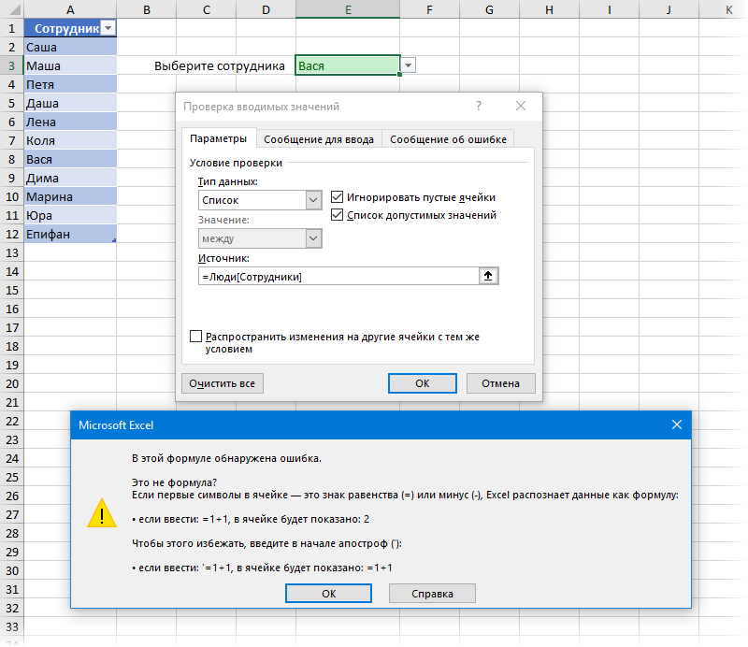The height and width of the screenshot is (647, 748).
Task: Select column E header
Action: 348,9
